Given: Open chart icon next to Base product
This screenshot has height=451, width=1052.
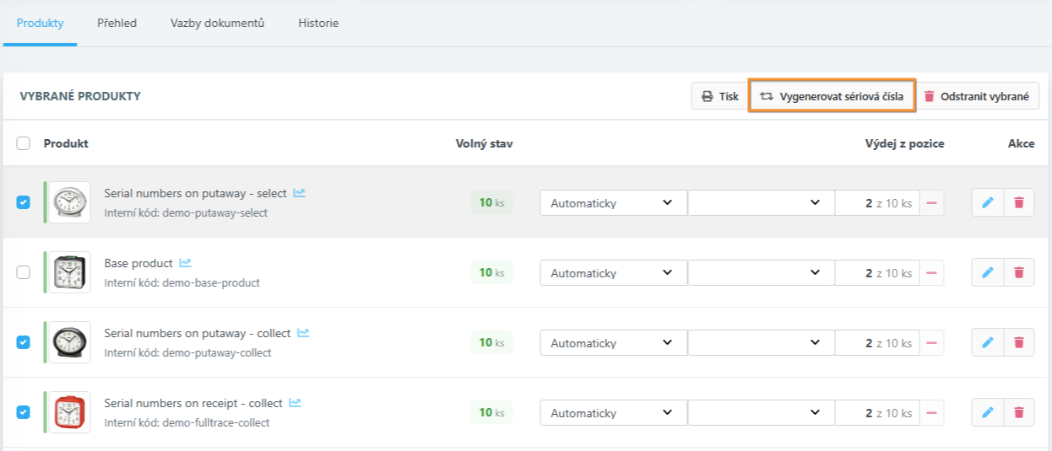Looking at the screenshot, I should [185, 263].
